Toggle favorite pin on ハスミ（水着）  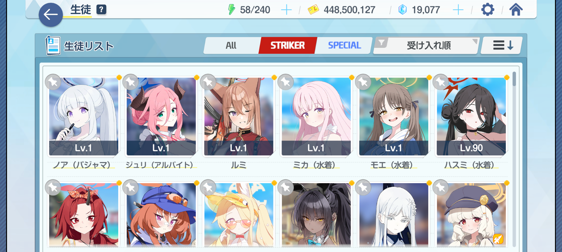coord(441,82)
